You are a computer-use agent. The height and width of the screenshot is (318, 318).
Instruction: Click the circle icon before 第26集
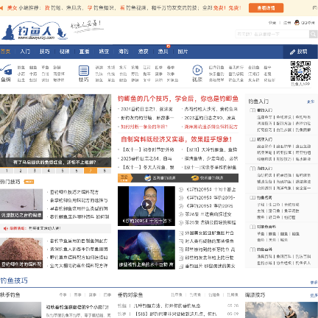pyautogui.click(x=181, y=214)
